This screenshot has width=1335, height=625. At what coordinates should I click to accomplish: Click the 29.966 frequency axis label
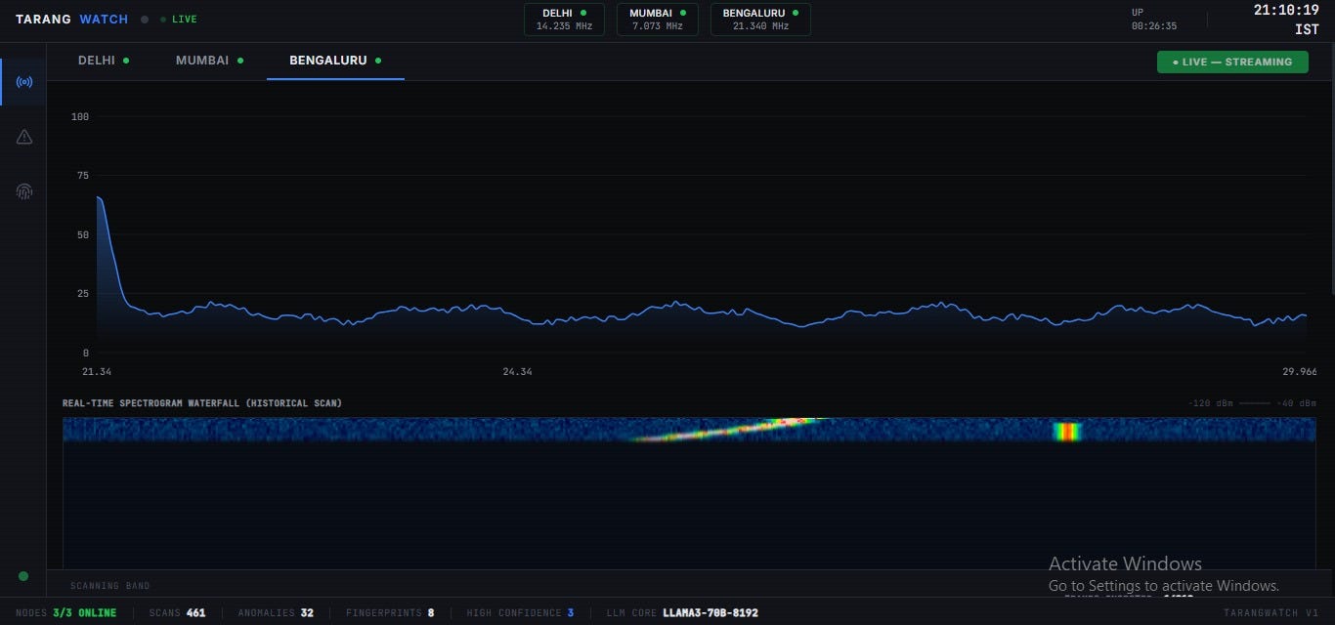[x=1299, y=372]
